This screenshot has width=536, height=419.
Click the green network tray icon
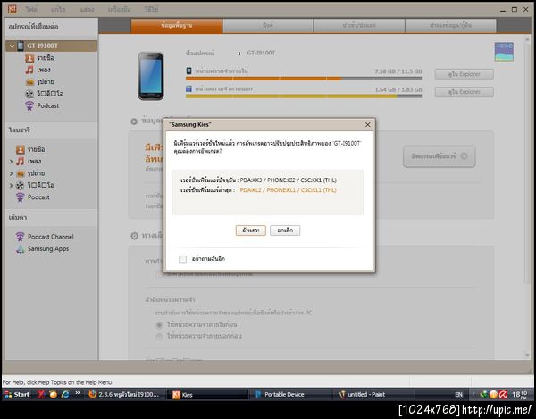pos(483,395)
